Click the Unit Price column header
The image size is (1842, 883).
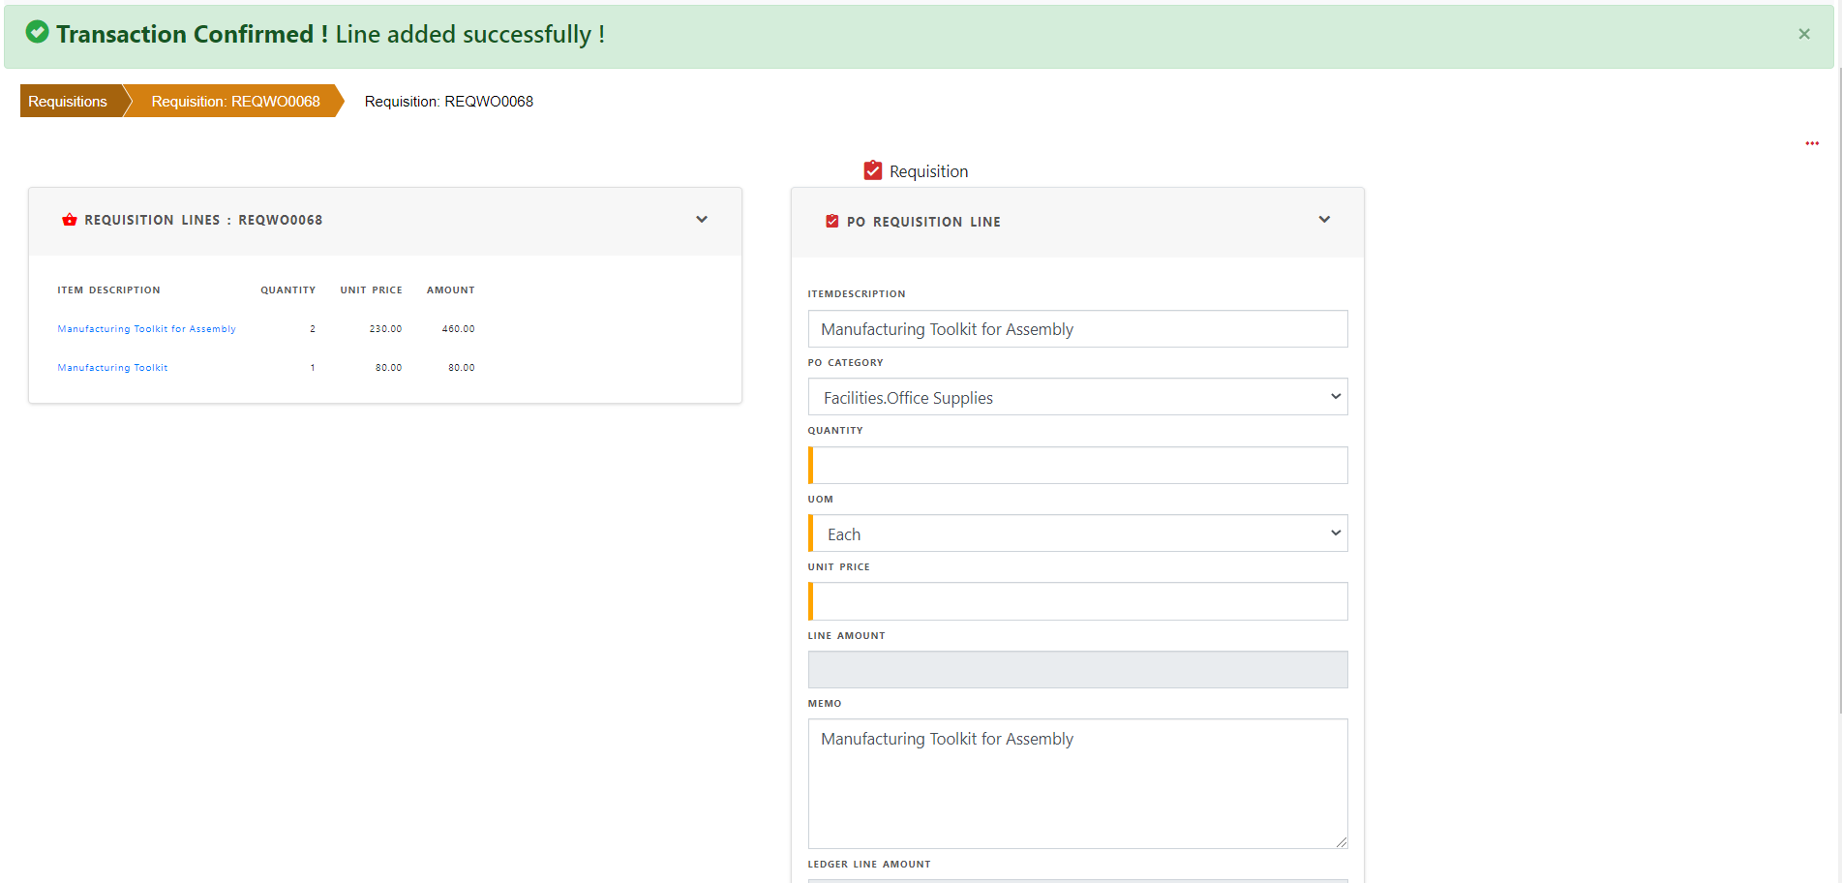371,290
